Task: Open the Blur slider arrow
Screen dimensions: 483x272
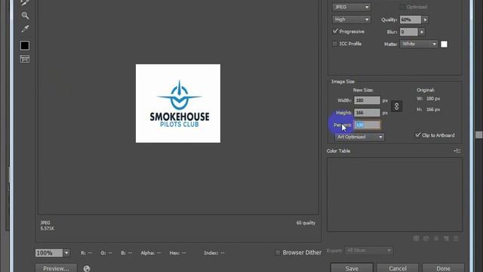Action: click(x=422, y=32)
